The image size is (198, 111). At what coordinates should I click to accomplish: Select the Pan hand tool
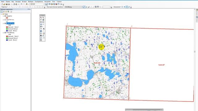coord(41,20)
